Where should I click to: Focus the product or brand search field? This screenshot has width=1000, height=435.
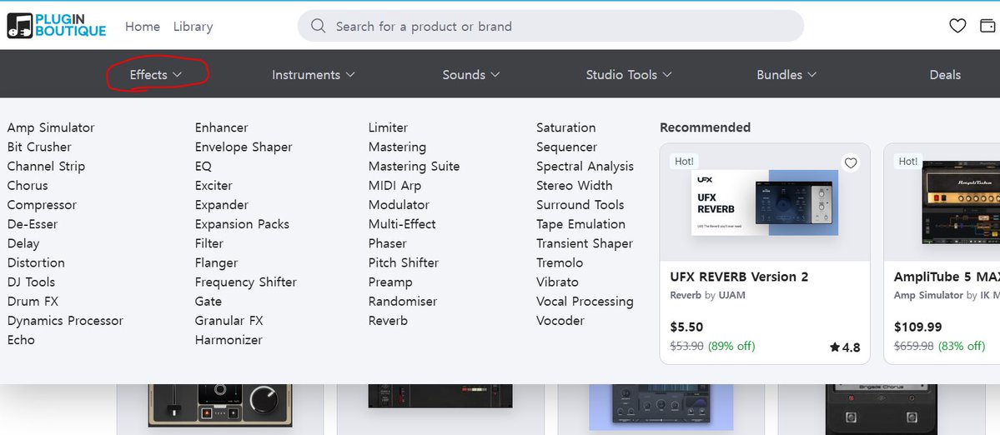tap(550, 26)
